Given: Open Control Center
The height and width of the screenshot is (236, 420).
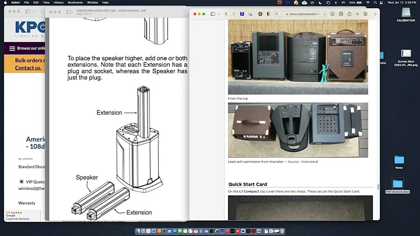Looking at the screenshot, I should pyautogui.click(x=381, y=2).
